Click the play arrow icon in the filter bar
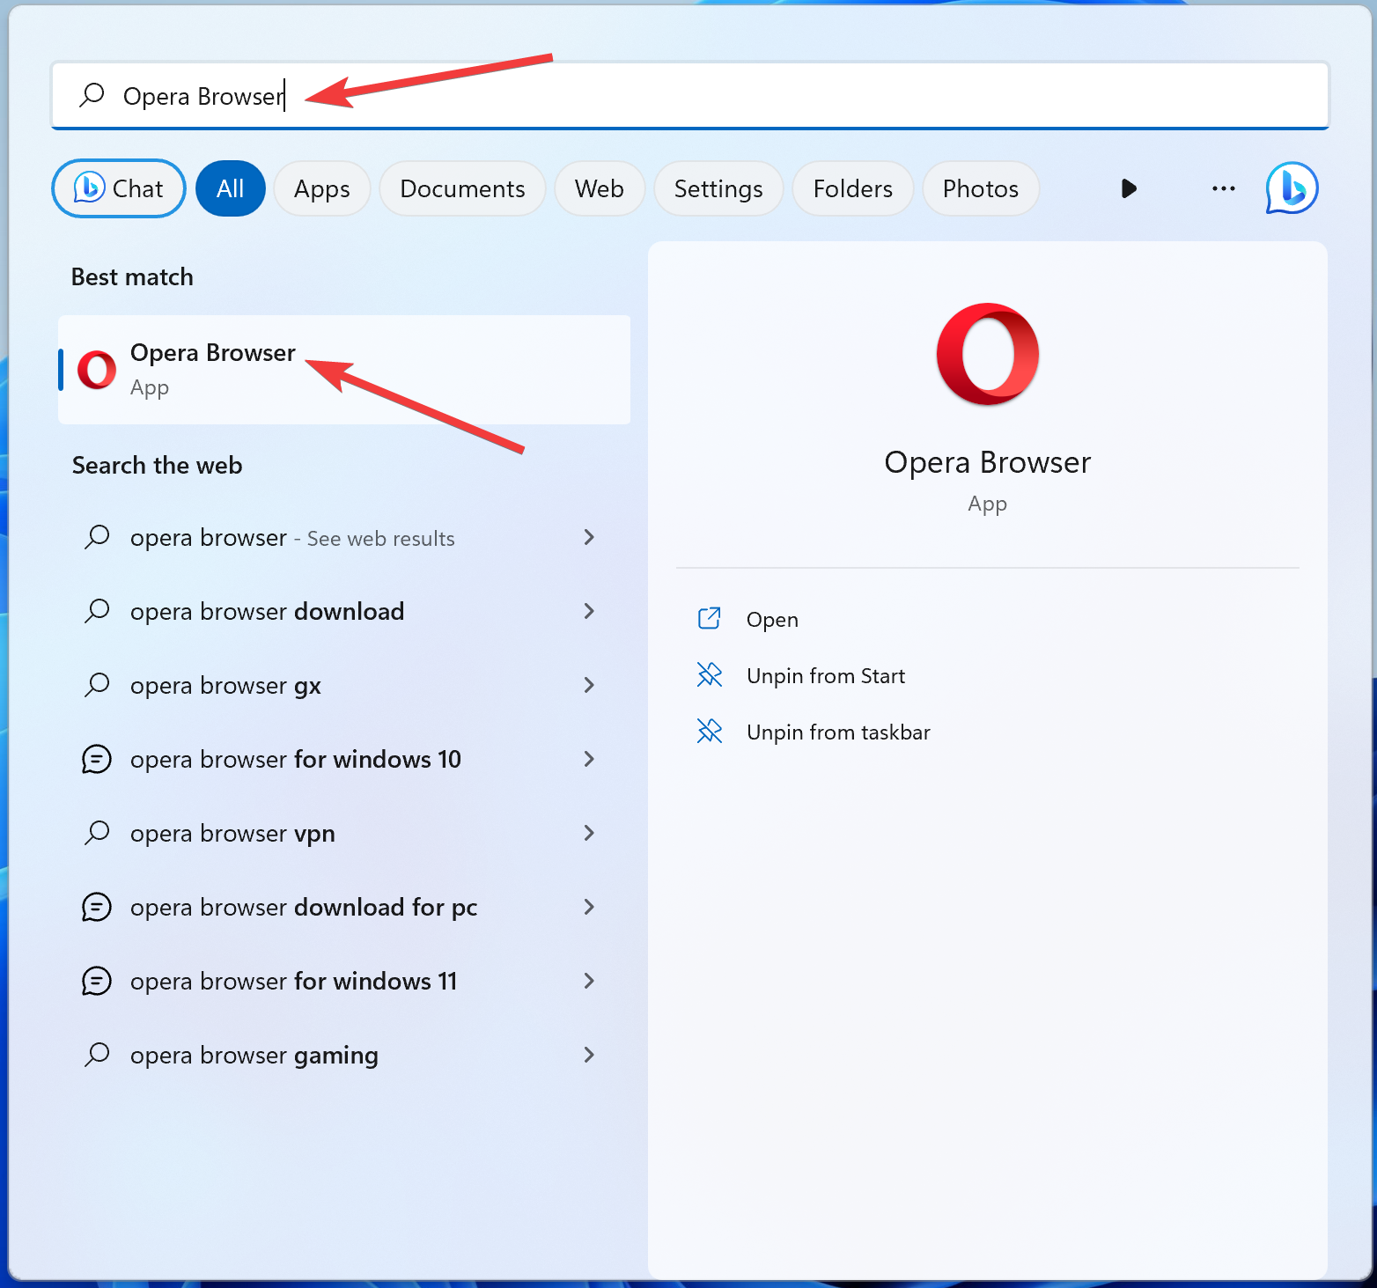 1129,188
